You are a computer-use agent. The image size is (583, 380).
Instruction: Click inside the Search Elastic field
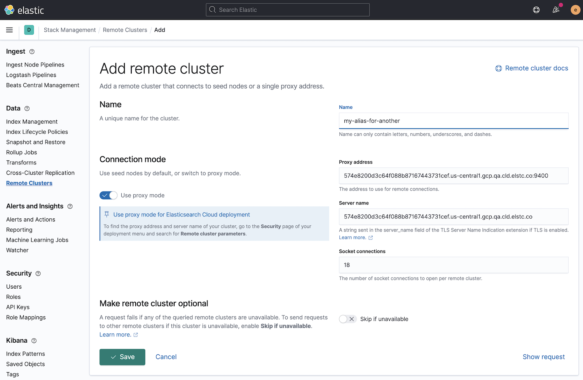288,10
